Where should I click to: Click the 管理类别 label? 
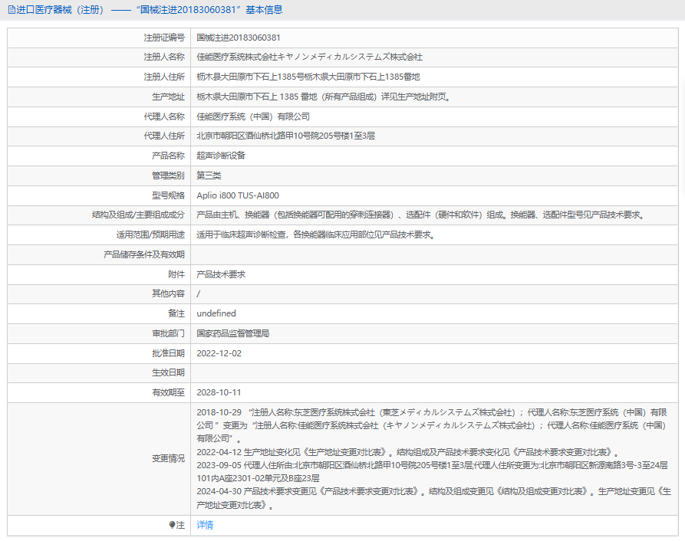pos(168,175)
